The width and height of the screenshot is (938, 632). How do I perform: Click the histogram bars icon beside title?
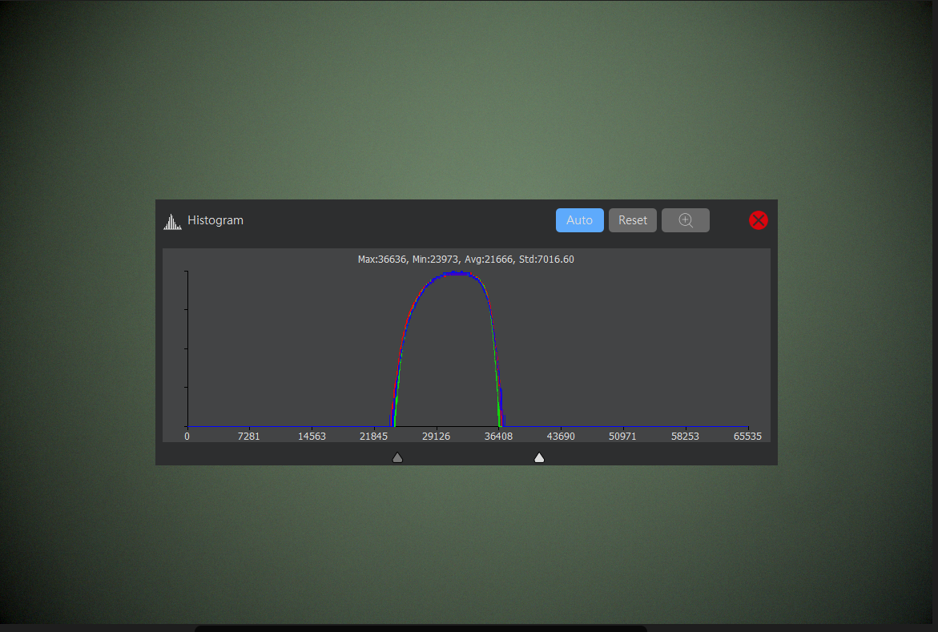(172, 221)
